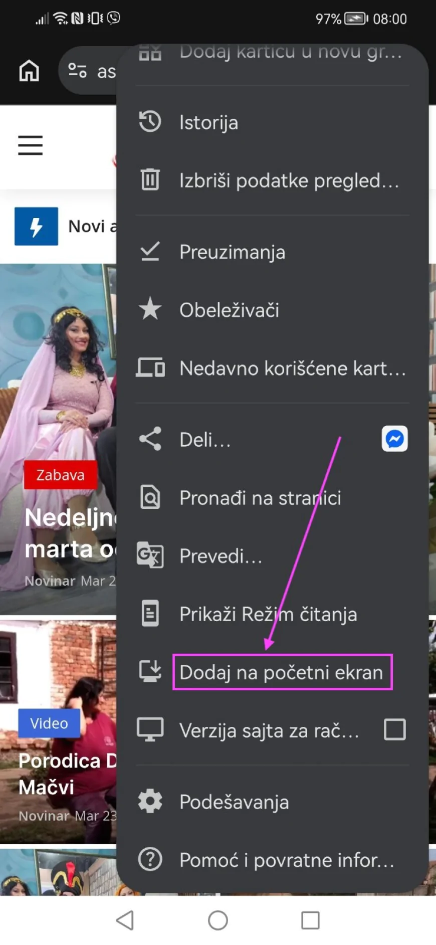Tap the gear icon for Podešavanja
The image size is (436, 945).
(x=150, y=801)
